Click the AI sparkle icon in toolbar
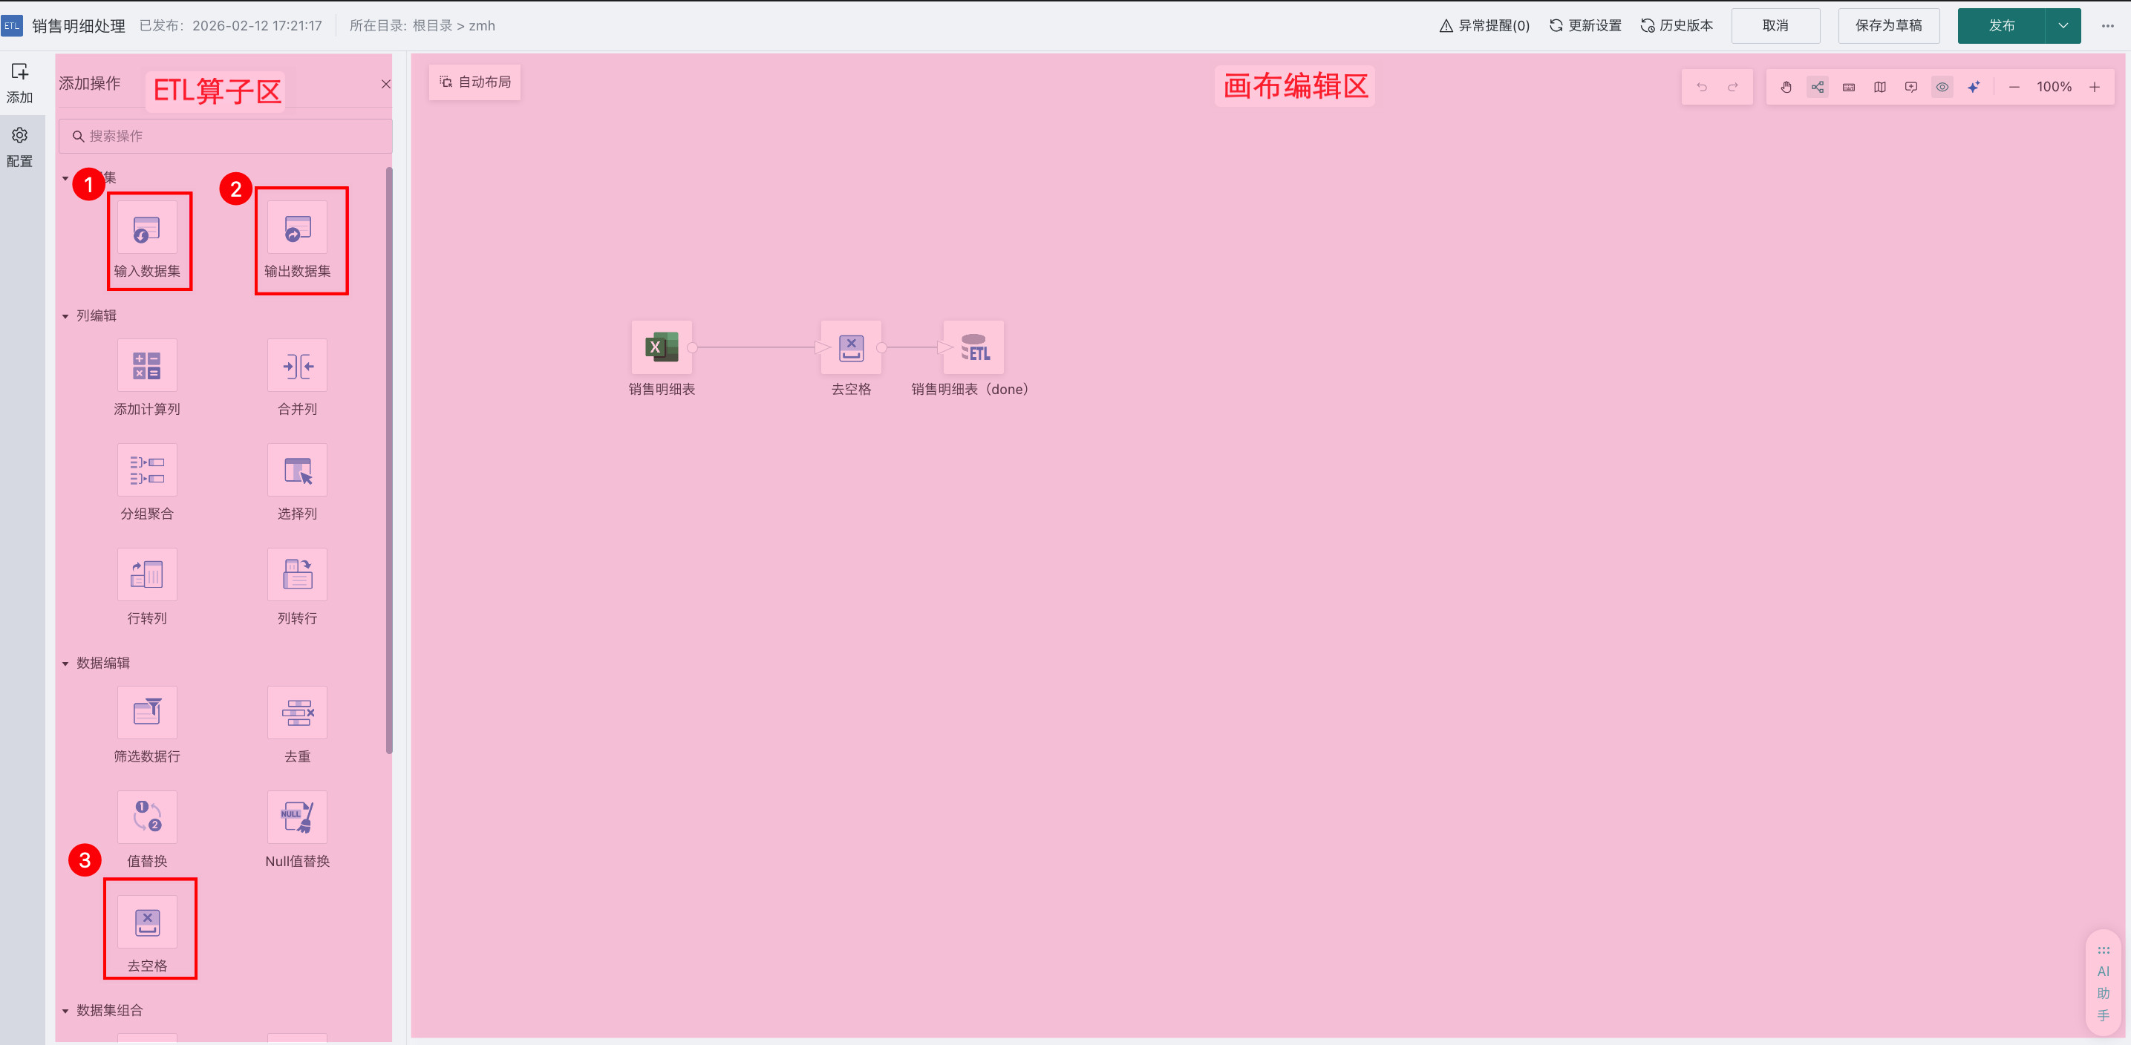Screen dimensions: 2131x1045 1974,87
